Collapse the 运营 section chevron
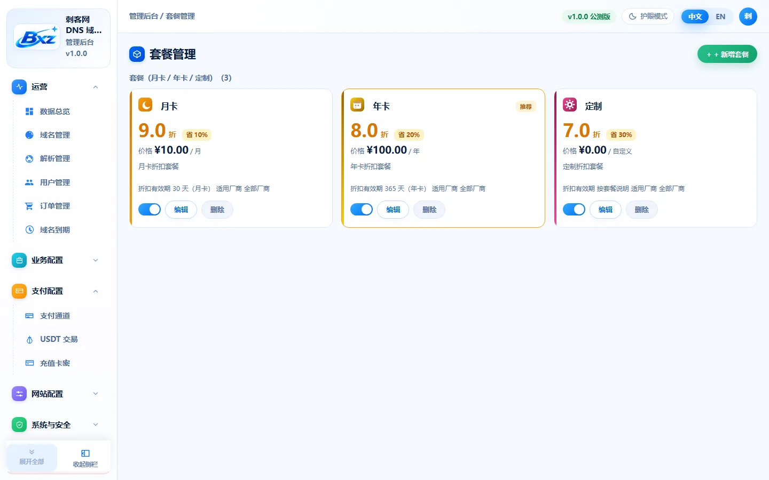 coord(96,87)
